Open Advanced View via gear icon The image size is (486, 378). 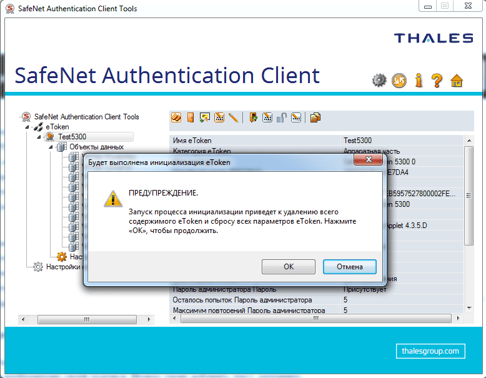[x=379, y=81]
